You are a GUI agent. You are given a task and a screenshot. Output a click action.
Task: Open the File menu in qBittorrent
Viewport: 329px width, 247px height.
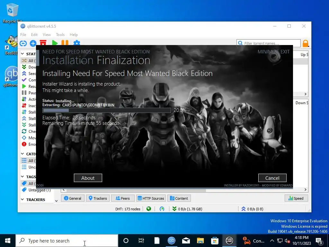[23, 35]
